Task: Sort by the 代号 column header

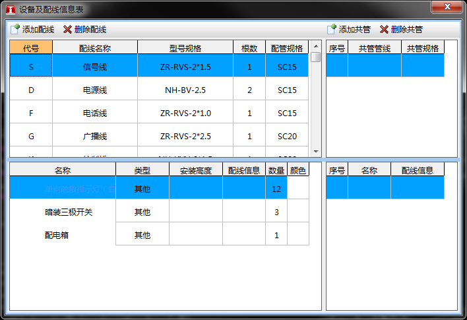Action: coord(31,48)
